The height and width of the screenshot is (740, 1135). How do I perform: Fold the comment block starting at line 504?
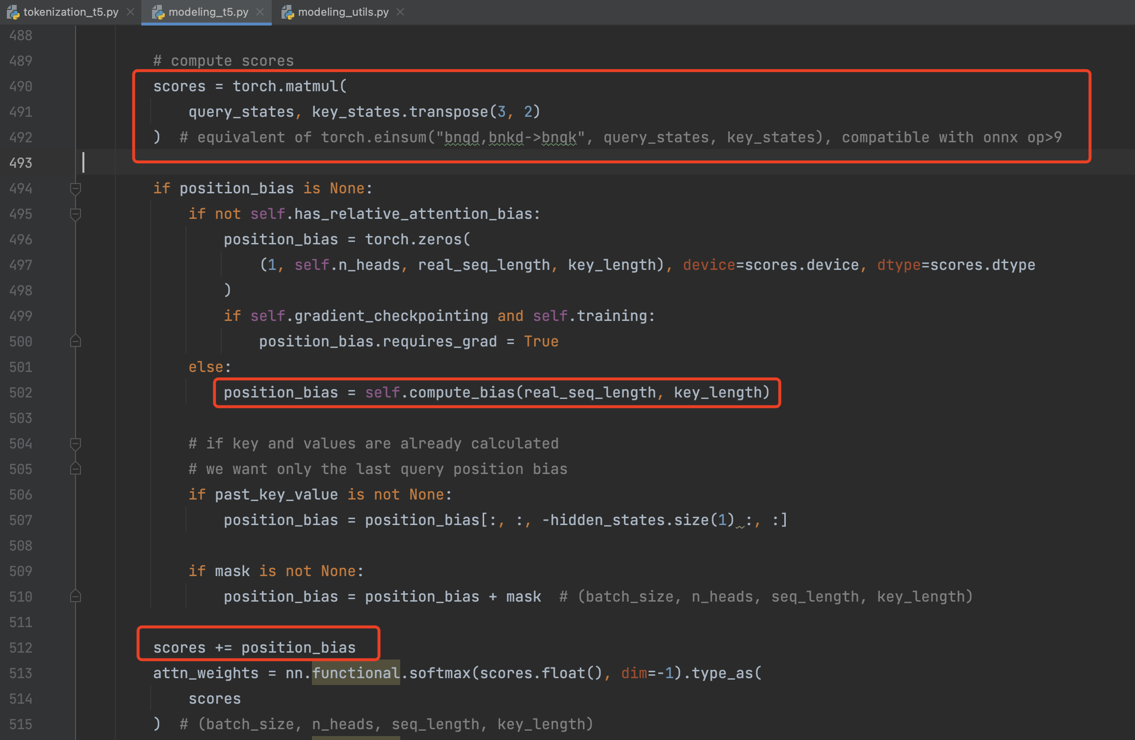[x=75, y=444]
